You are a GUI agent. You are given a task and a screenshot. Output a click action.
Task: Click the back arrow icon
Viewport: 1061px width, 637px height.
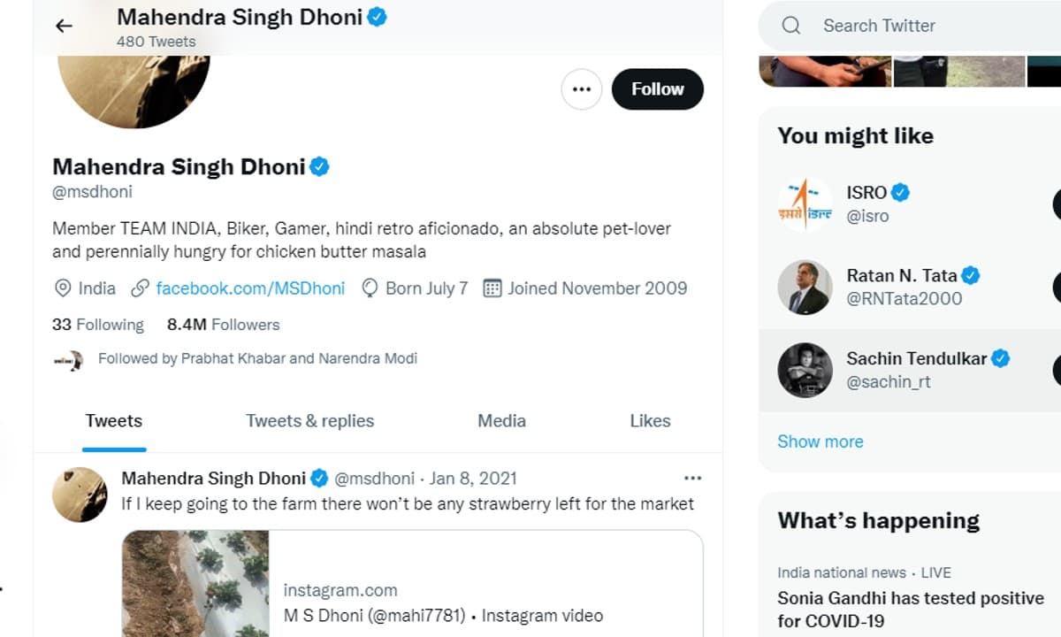[x=64, y=26]
